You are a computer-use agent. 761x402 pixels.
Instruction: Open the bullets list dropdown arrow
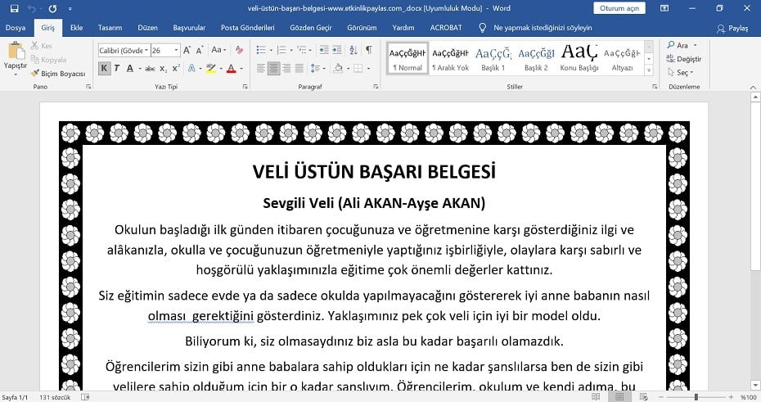tap(271, 50)
